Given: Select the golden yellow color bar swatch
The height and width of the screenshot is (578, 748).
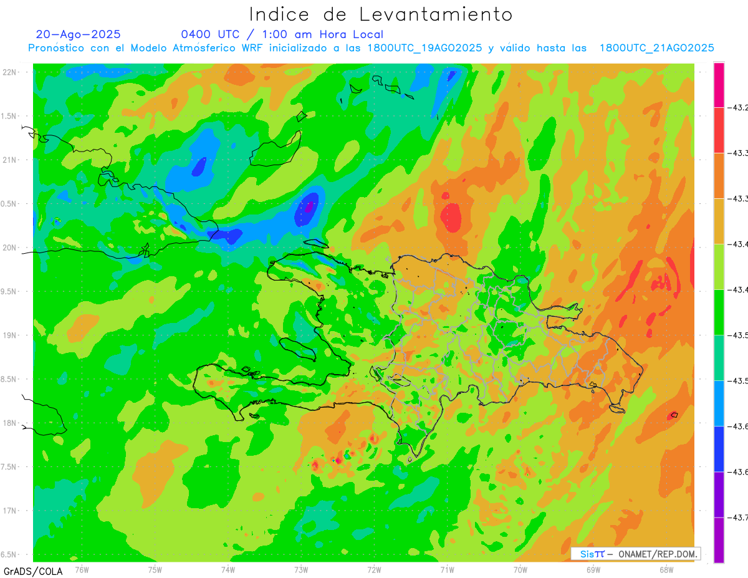Looking at the screenshot, I should tap(719, 221).
